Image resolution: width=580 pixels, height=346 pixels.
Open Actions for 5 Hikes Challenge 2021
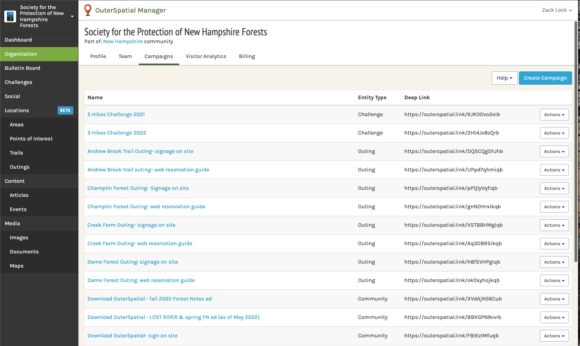pos(554,115)
